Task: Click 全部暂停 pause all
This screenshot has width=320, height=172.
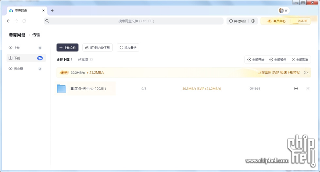Action: [x=278, y=60]
